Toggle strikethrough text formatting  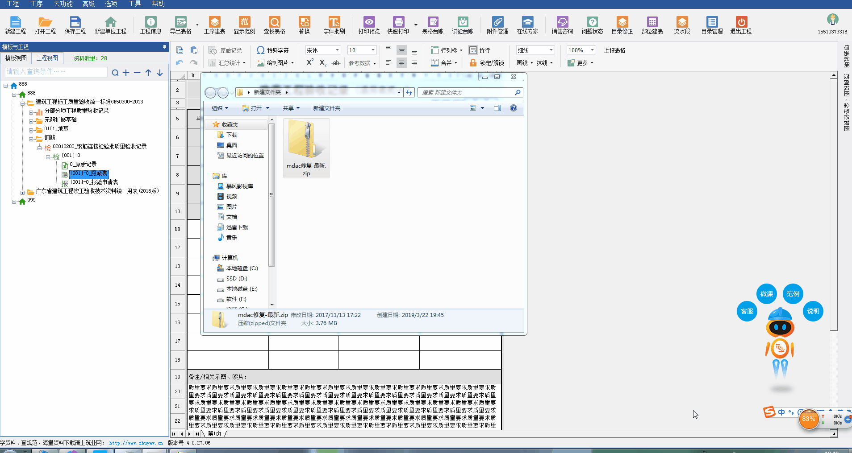click(x=336, y=63)
